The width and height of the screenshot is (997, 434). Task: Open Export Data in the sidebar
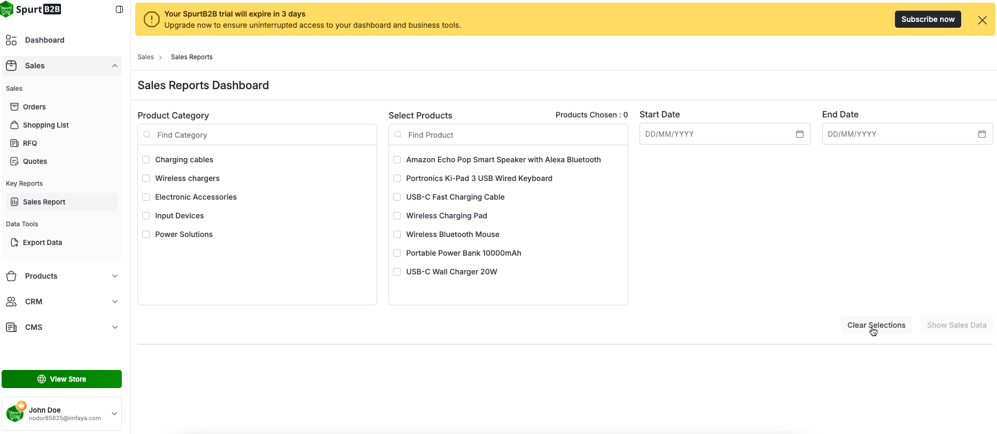[62, 242]
